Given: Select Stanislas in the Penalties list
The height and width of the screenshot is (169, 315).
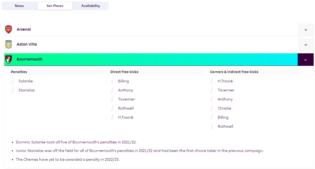Looking at the screenshot, I should (26, 90).
